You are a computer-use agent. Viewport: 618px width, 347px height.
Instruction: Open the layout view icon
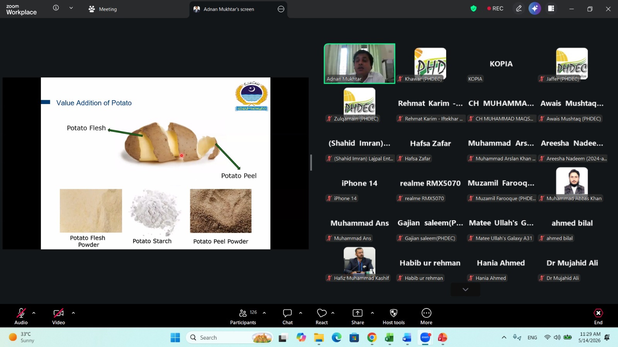point(551,8)
